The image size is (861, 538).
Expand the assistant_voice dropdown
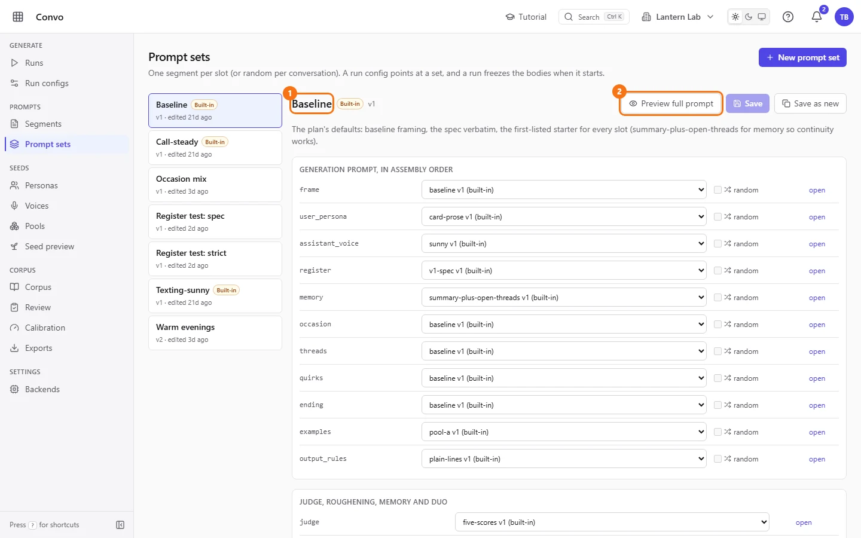coord(564,243)
